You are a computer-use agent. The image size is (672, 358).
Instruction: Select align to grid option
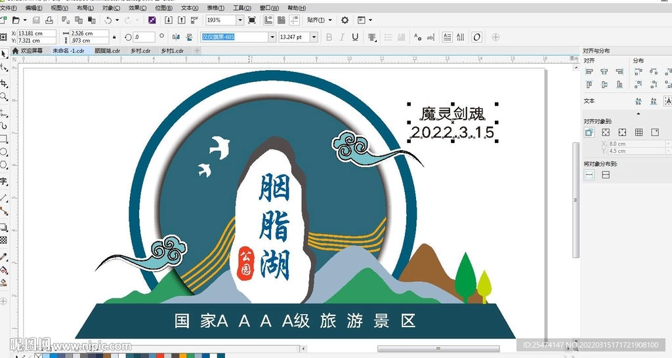[x=639, y=132]
